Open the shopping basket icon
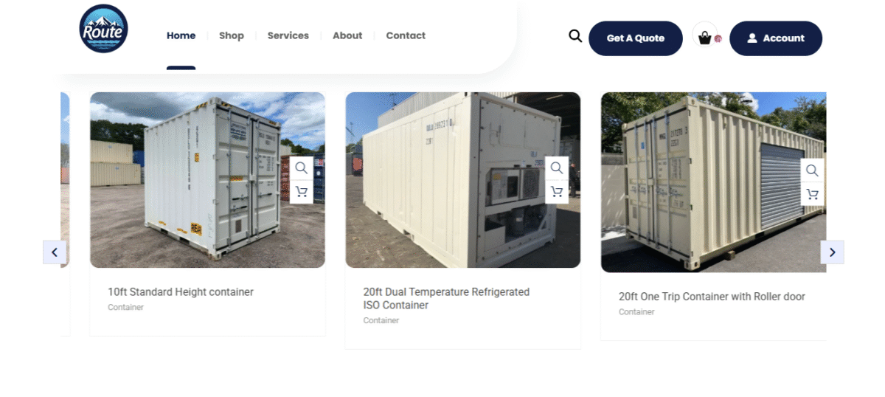The width and height of the screenshot is (885, 397). (x=705, y=38)
